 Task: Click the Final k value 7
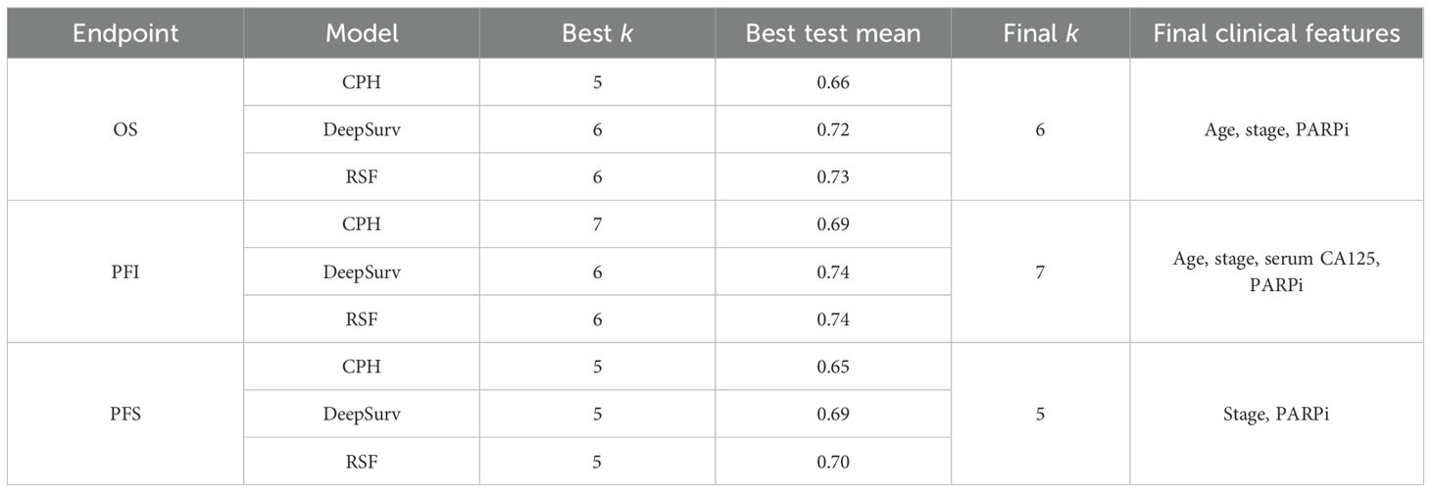(x=1040, y=271)
